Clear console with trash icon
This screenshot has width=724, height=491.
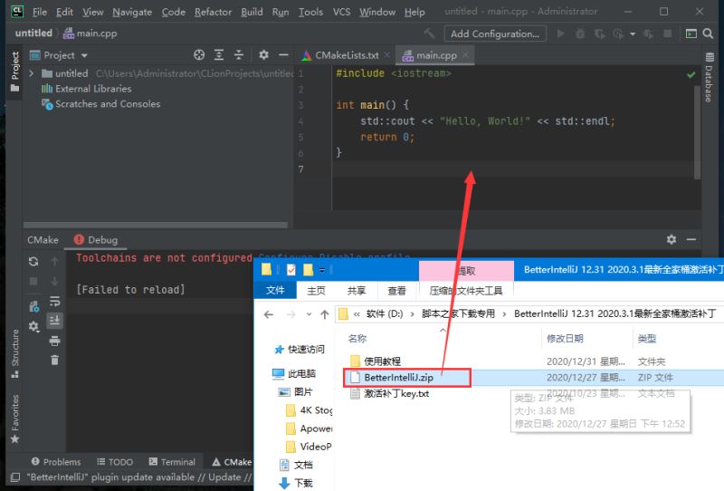coord(54,360)
